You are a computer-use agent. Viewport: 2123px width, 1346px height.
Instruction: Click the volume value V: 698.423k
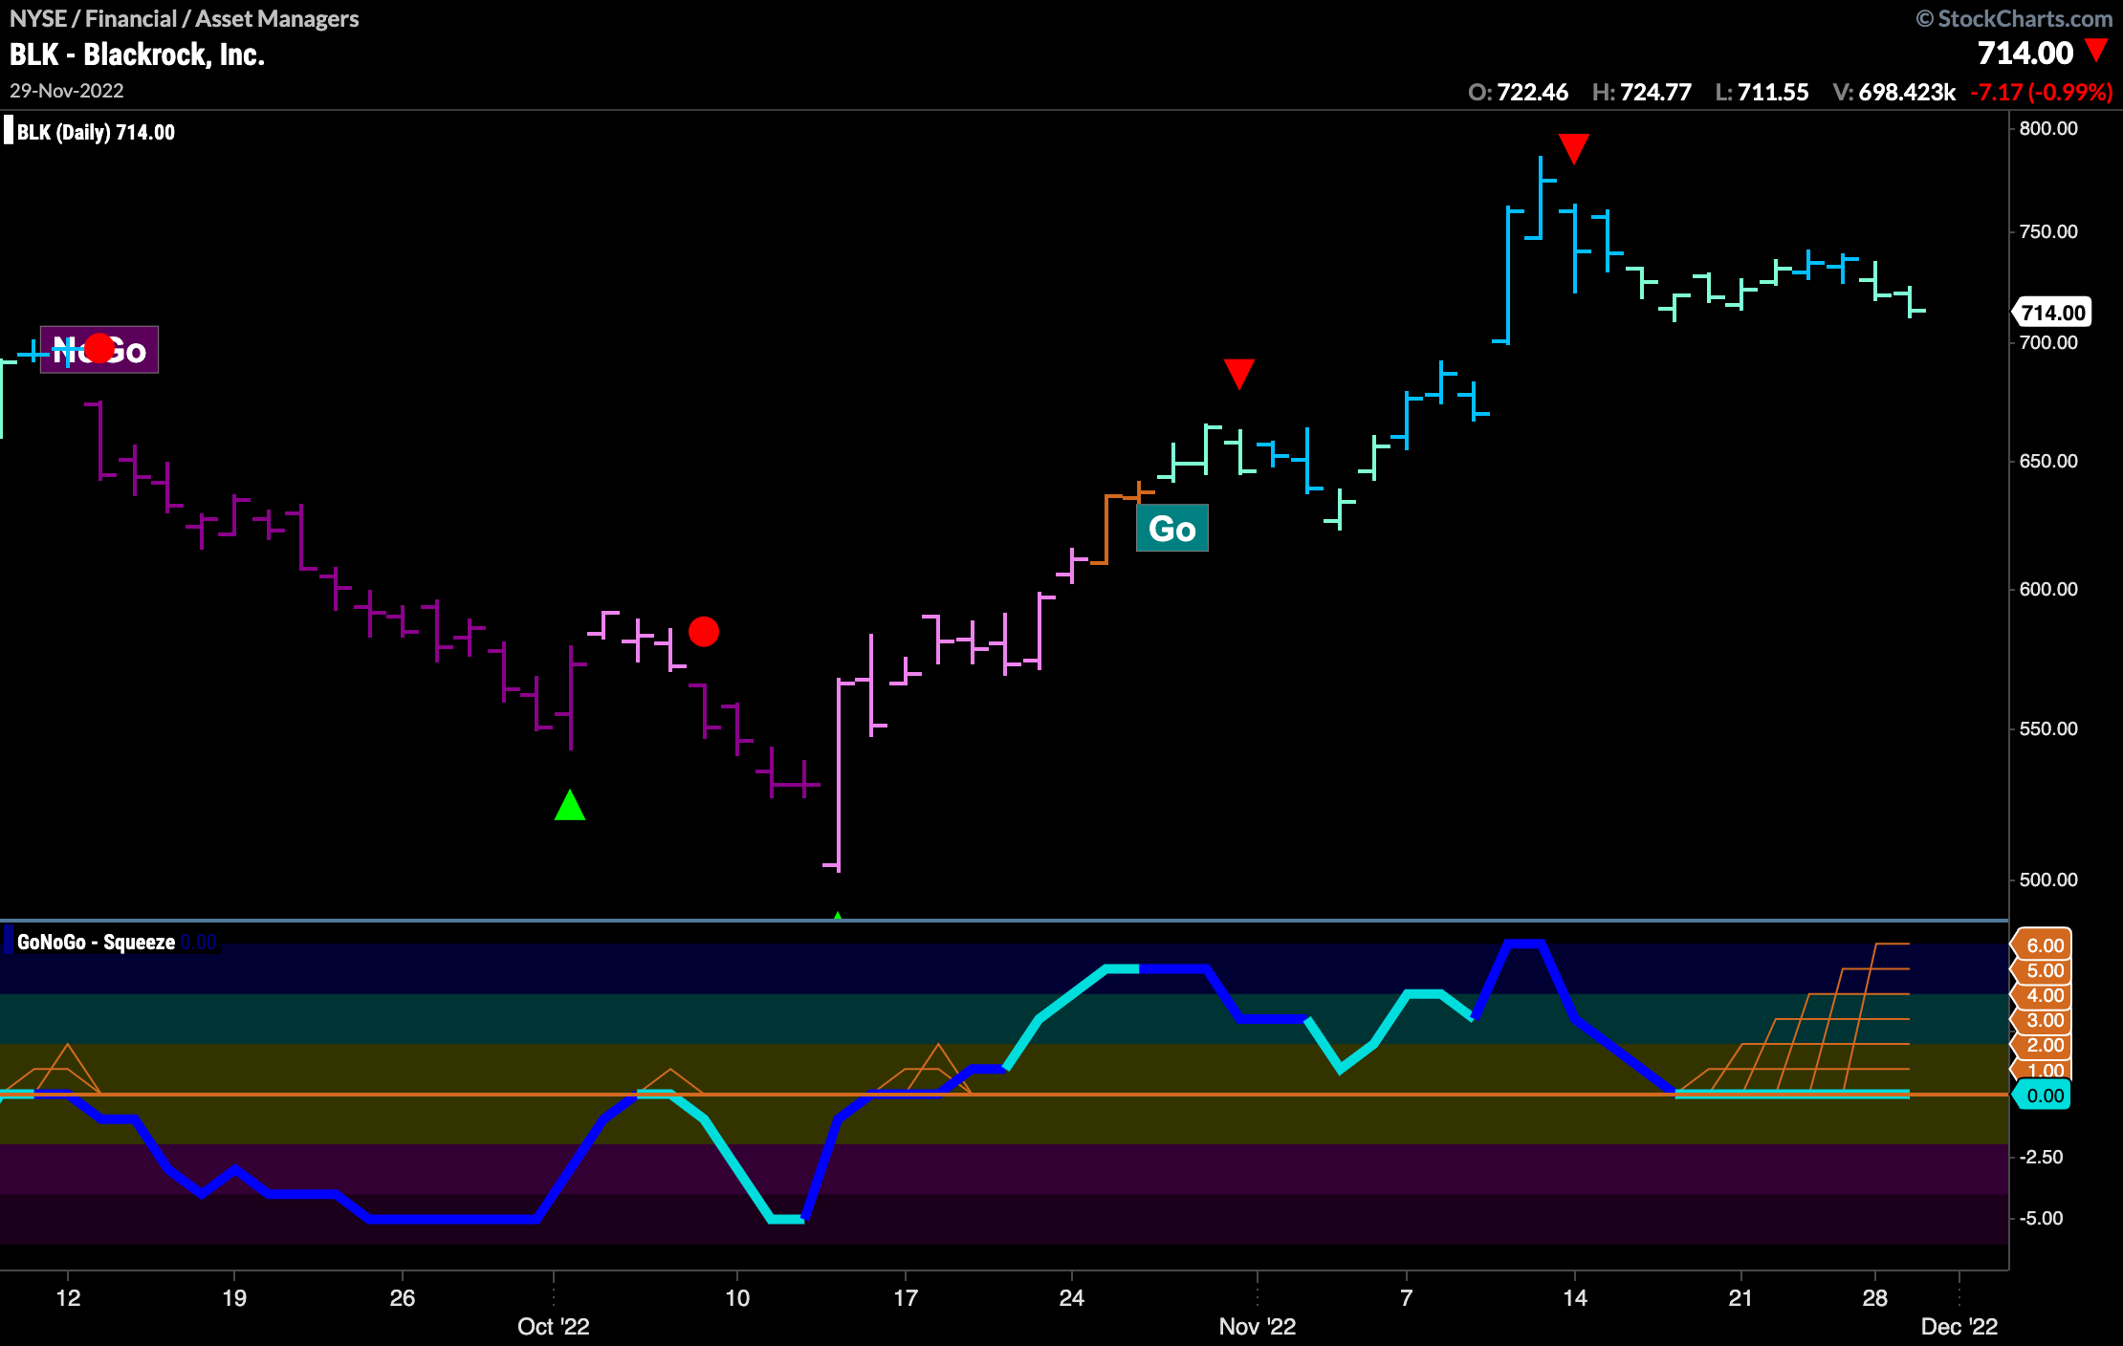point(1893,92)
